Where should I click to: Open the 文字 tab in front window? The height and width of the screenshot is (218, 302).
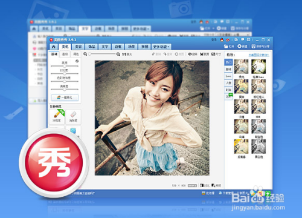point(105,47)
